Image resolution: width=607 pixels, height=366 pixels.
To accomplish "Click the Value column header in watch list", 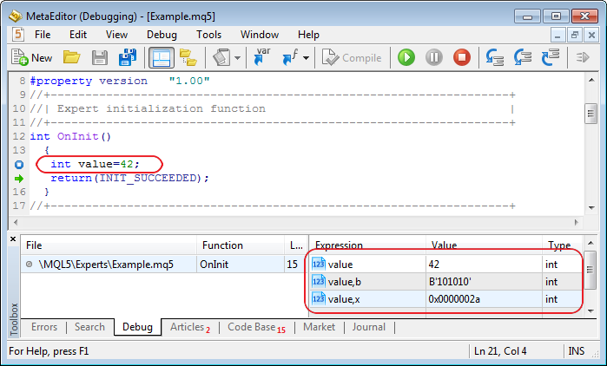I will pyautogui.click(x=484, y=245).
